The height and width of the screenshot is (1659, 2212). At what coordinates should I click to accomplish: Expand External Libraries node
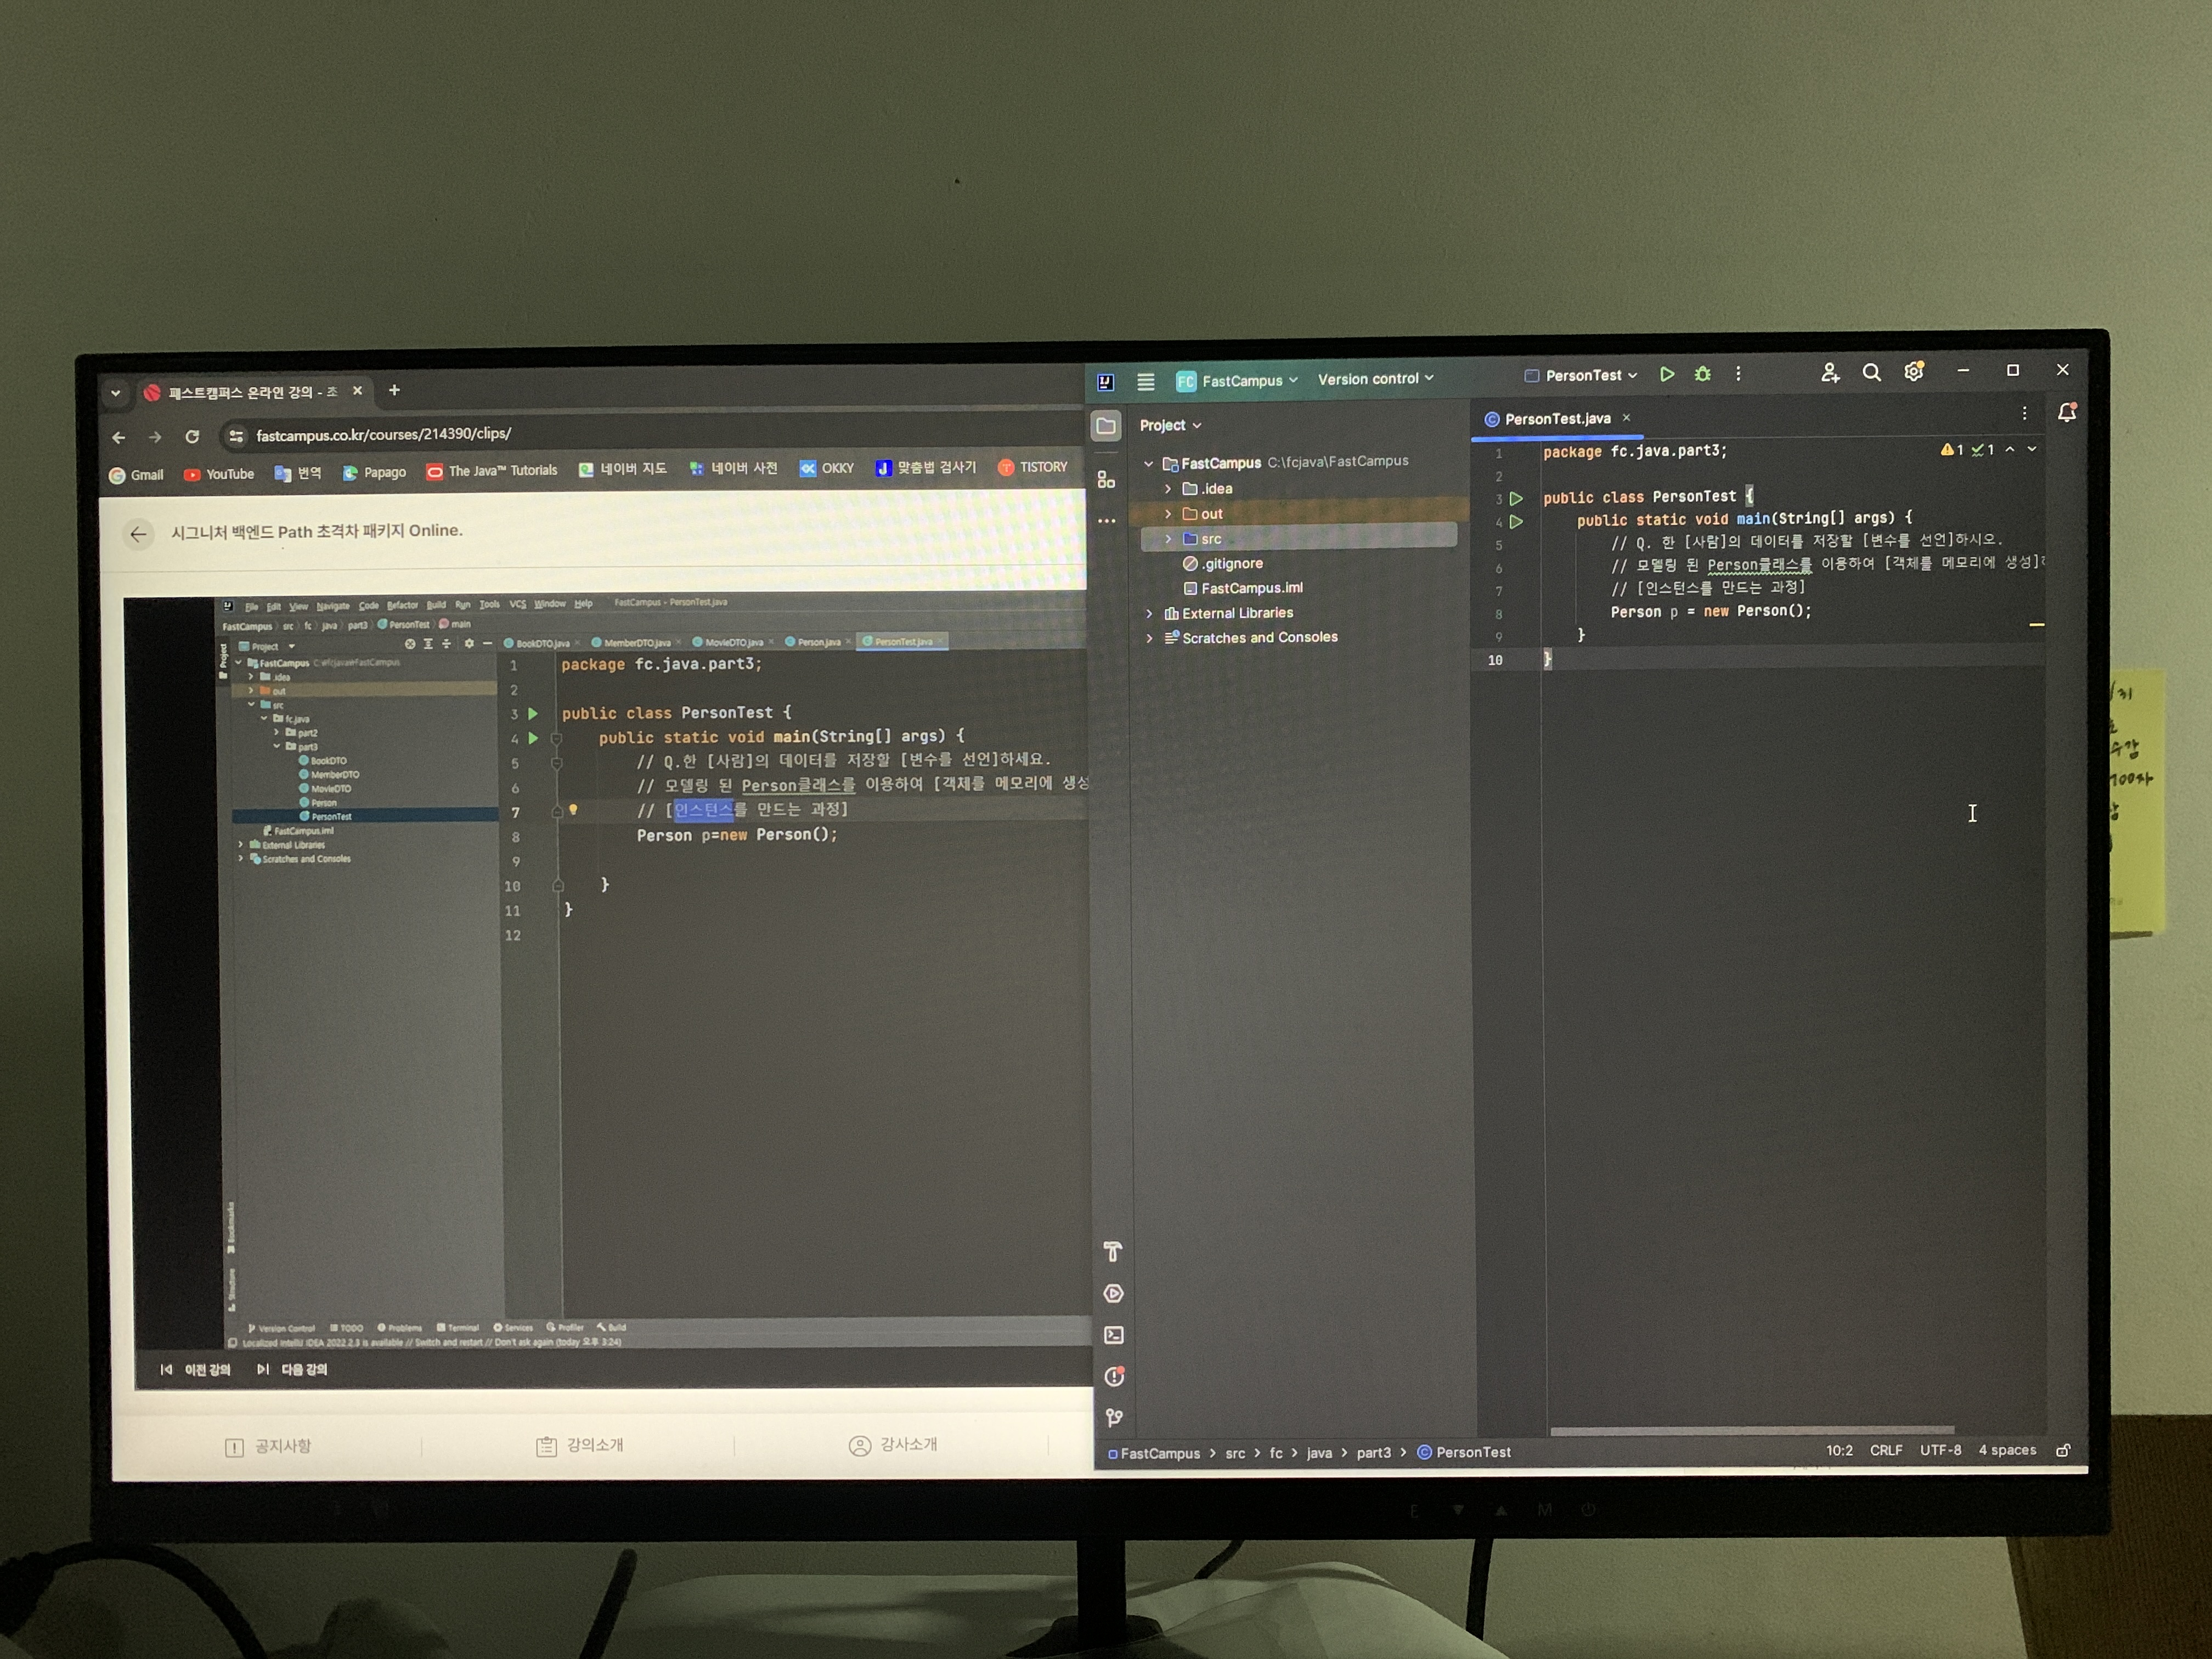tap(1149, 613)
